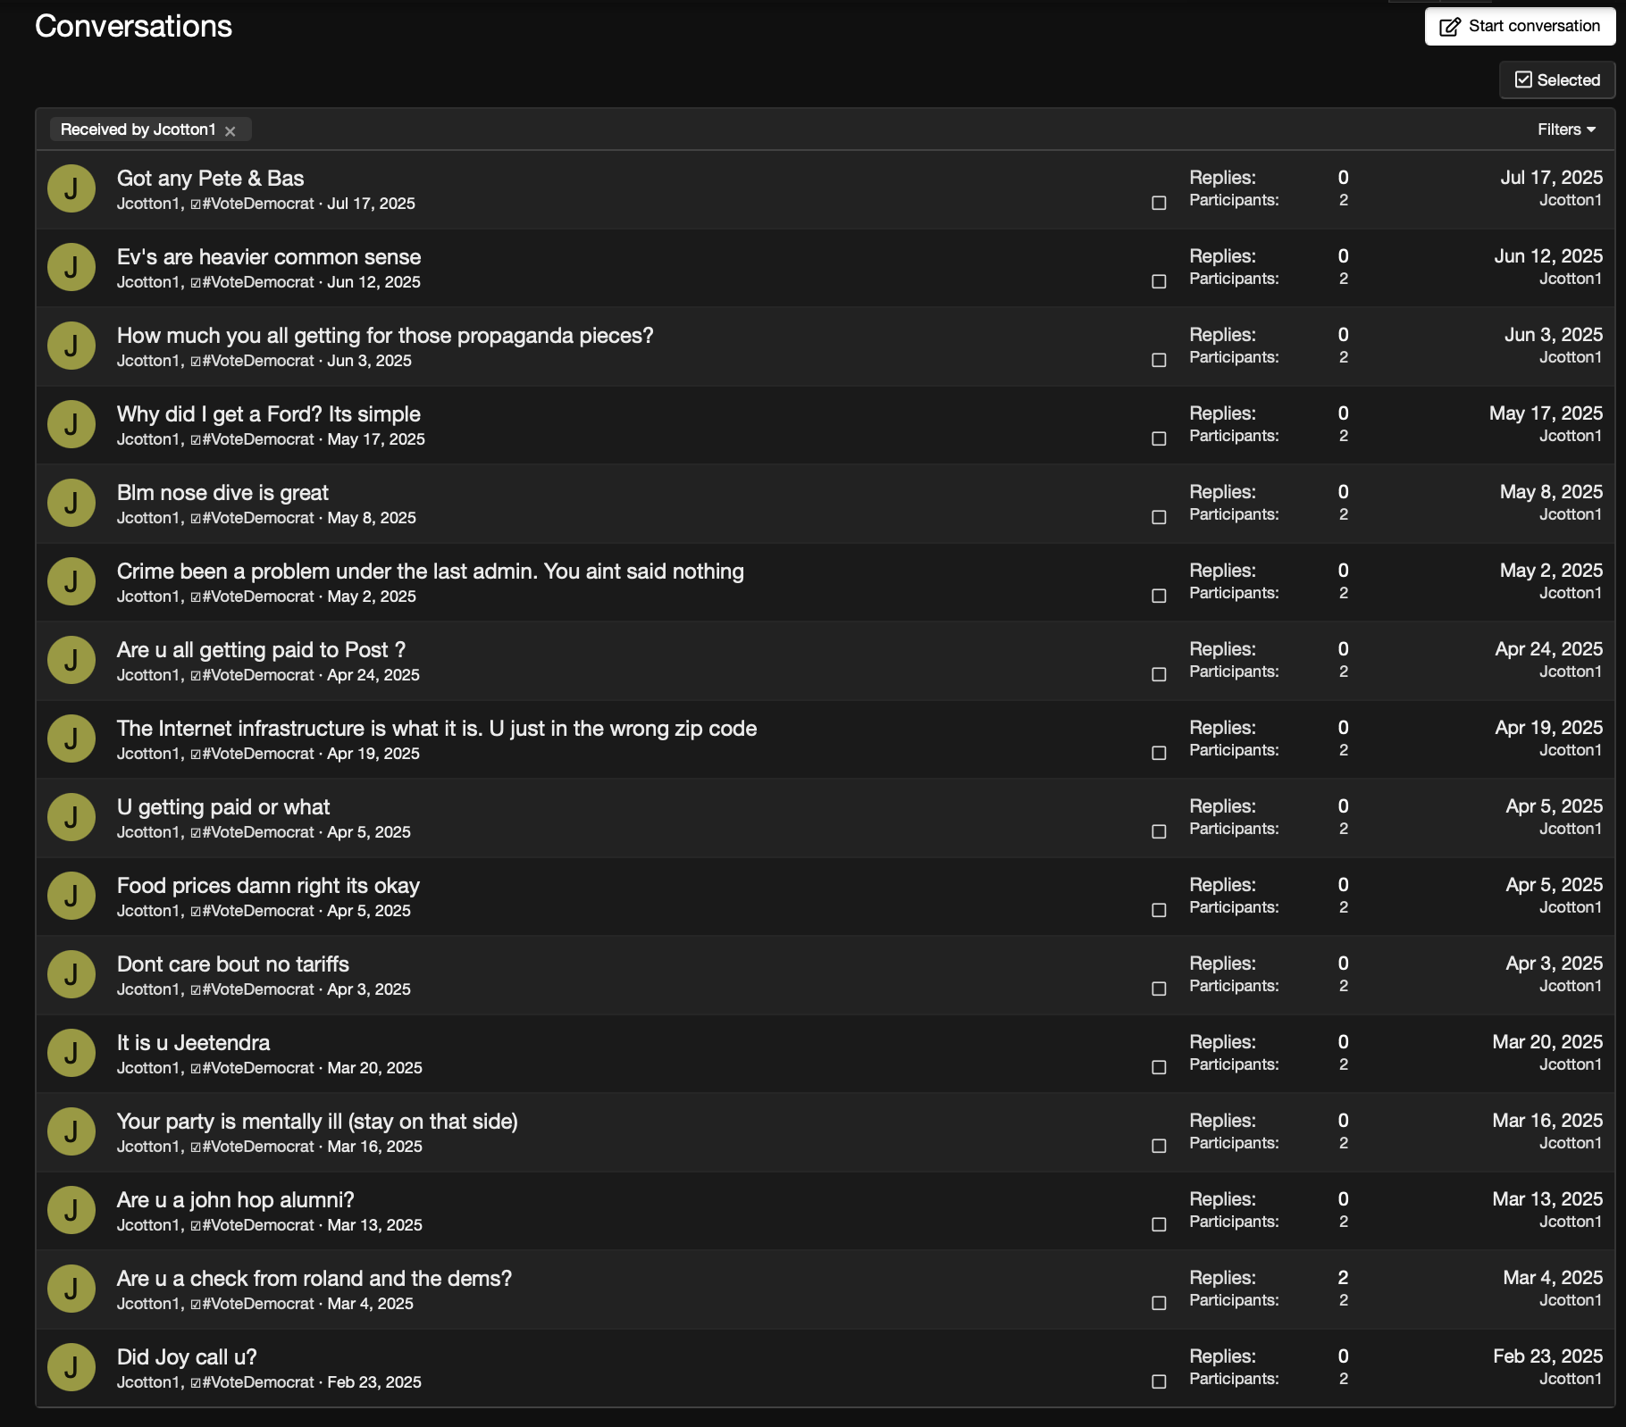Open 'Crime been a problem under the last admin' conversation
The height and width of the screenshot is (1427, 1626).
(x=430, y=572)
